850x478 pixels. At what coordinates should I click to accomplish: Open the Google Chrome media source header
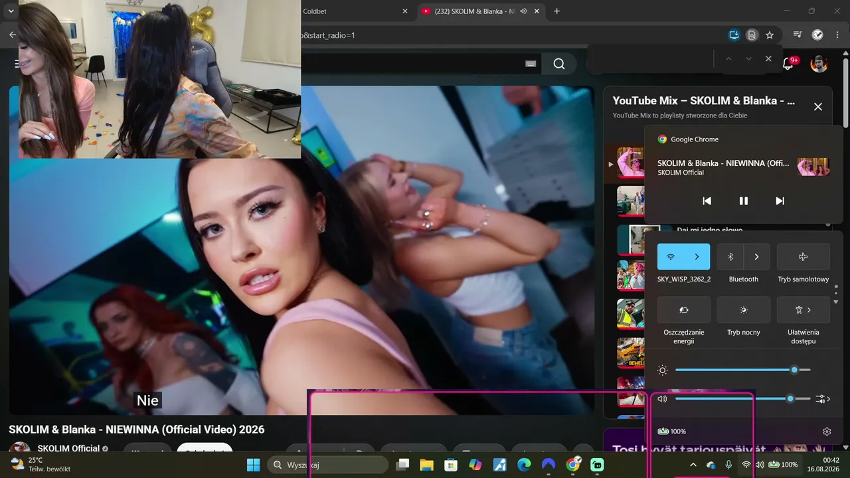click(688, 139)
